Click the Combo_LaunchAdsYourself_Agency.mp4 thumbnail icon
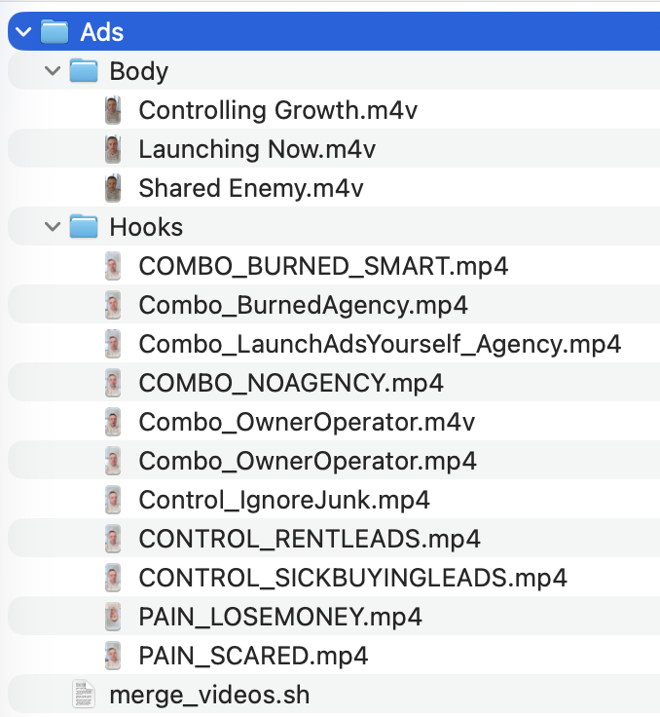The height and width of the screenshot is (717, 660). pyautogui.click(x=113, y=344)
